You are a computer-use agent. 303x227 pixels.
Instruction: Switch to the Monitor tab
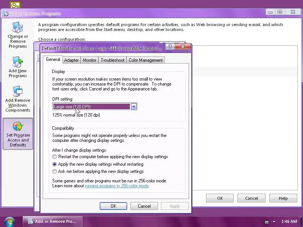[x=89, y=60]
